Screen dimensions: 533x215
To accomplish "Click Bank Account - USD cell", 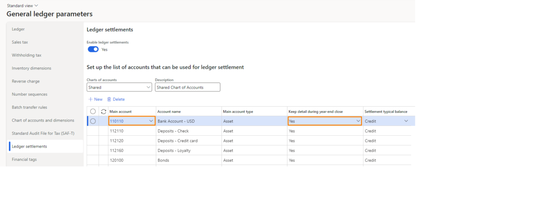I will tap(189, 121).
